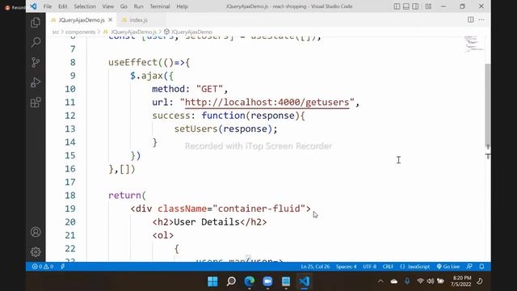
Task: Open the Terminal menu
Action: click(x=160, y=6)
